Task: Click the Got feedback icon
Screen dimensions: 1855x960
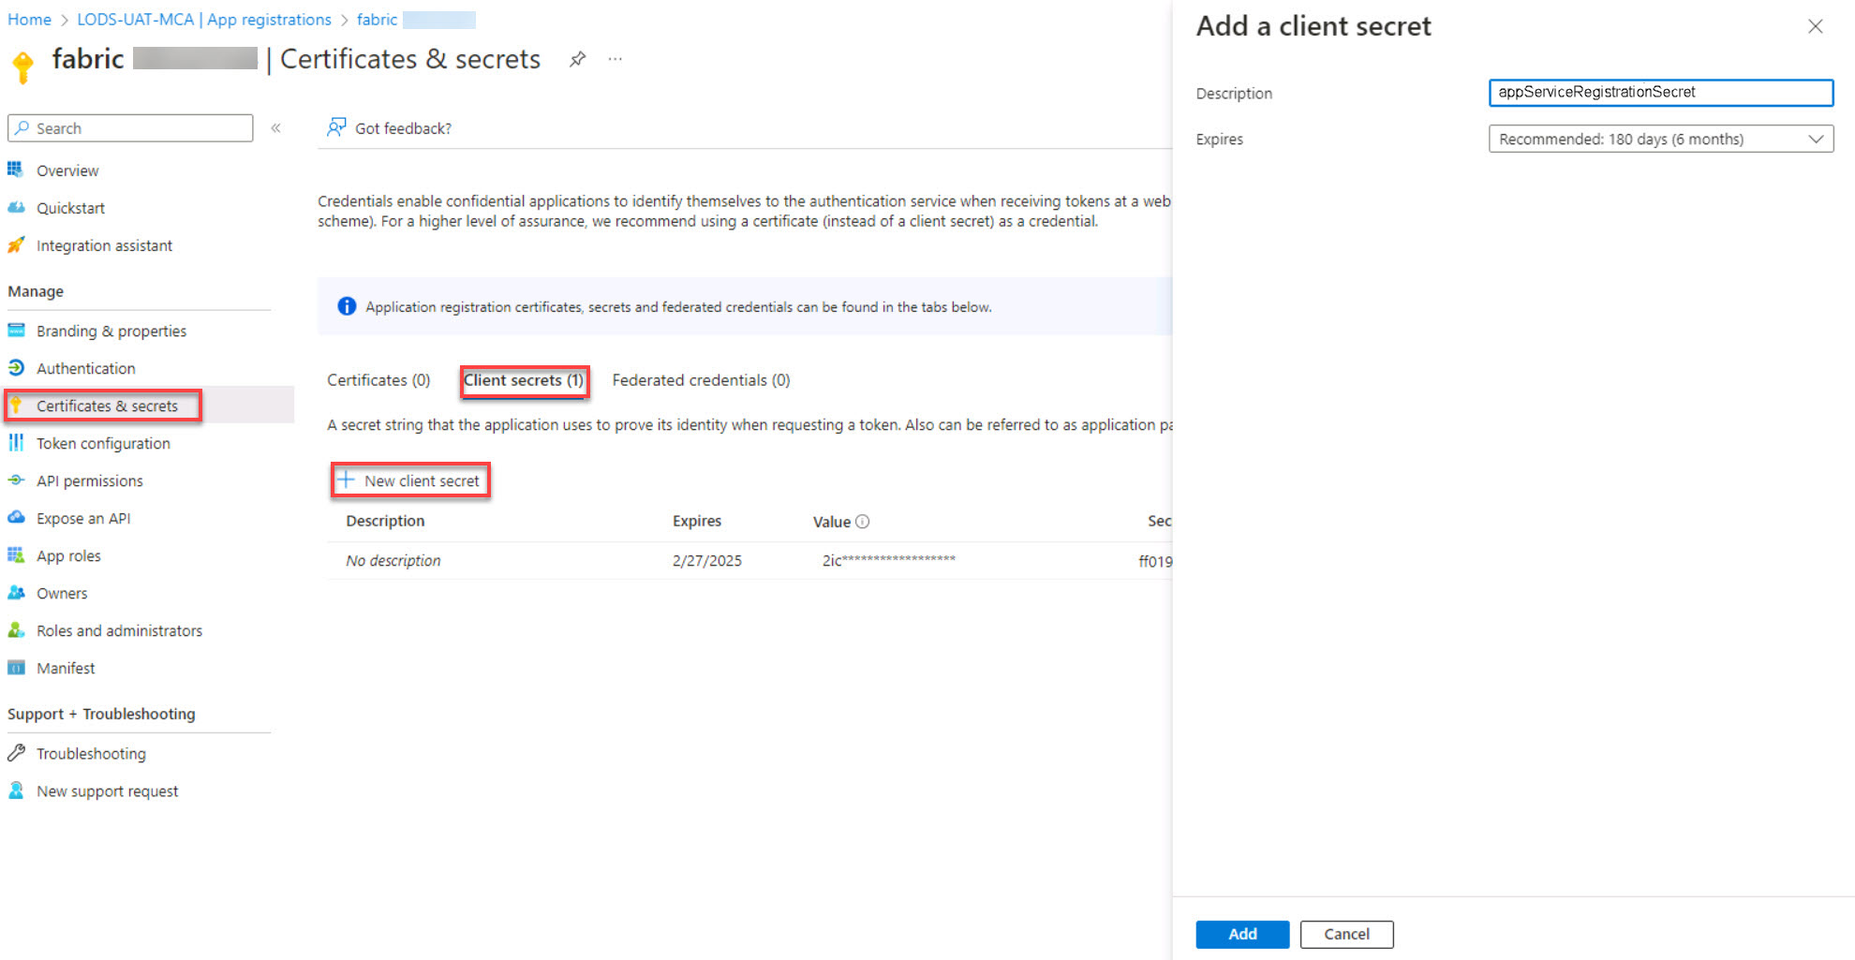Action: [336, 127]
